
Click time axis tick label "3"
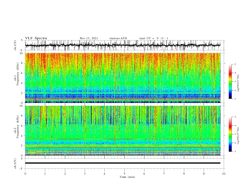pyautogui.click(x=85, y=174)
